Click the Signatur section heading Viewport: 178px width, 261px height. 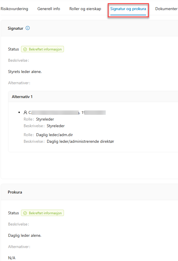[x=16, y=29]
